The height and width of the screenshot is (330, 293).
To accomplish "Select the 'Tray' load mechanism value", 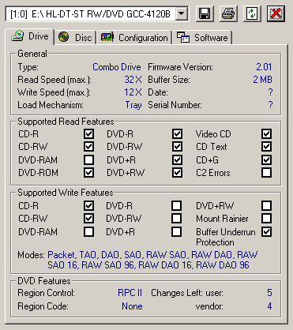I will (133, 105).
